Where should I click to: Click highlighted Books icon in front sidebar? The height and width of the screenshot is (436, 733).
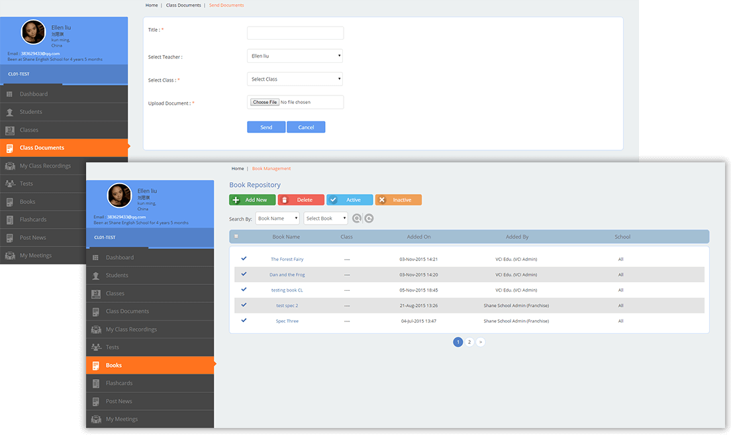[96, 365]
